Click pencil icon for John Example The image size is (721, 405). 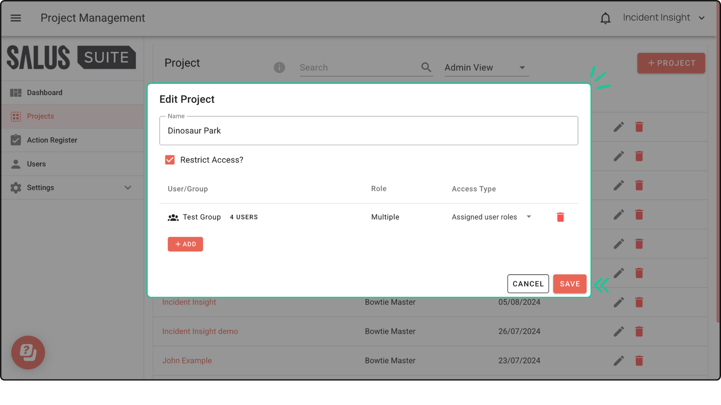pyautogui.click(x=619, y=360)
